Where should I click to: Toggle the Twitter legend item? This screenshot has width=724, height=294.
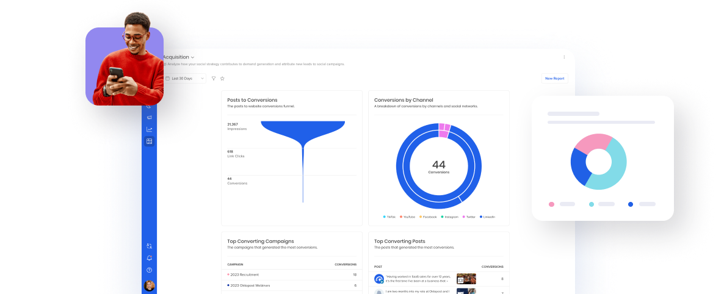[x=469, y=217]
